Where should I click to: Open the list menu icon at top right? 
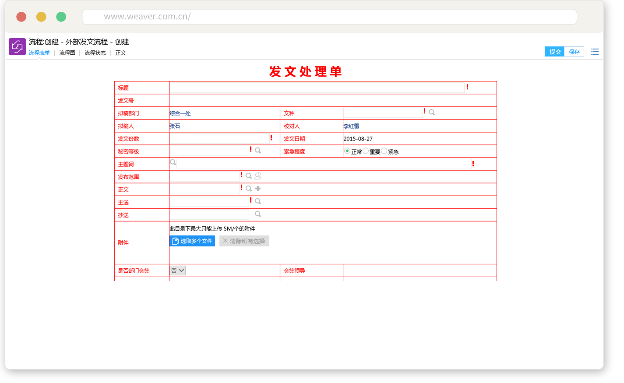point(594,52)
